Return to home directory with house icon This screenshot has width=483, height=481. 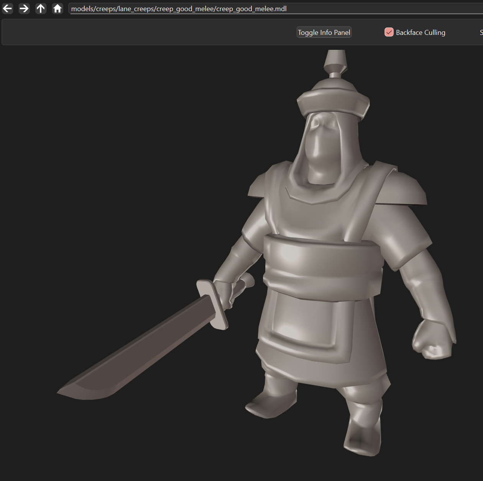point(58,8)
